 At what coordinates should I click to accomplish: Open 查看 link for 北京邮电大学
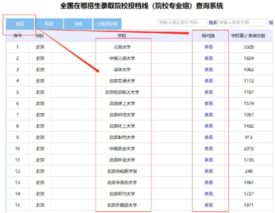pos(209,137)
